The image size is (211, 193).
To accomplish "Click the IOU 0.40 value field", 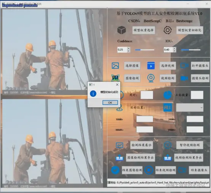I will (x=168, y=49).
